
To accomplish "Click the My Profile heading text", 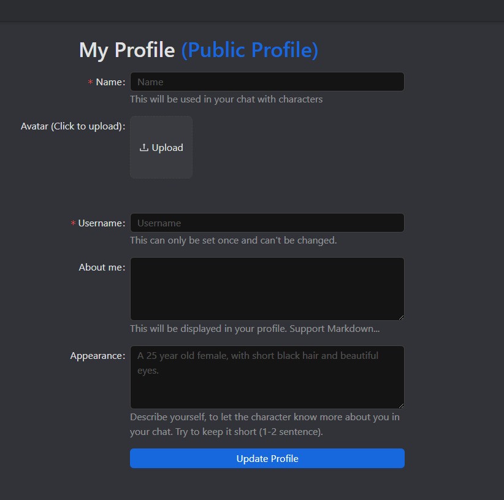I will [x=127, y=50].
